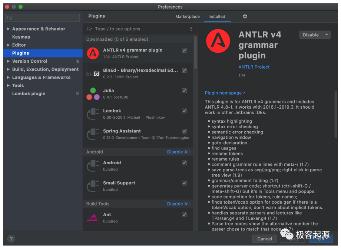Uncheck the BinEd plugin checkbox
341x250 pixels.
(184, 70)
